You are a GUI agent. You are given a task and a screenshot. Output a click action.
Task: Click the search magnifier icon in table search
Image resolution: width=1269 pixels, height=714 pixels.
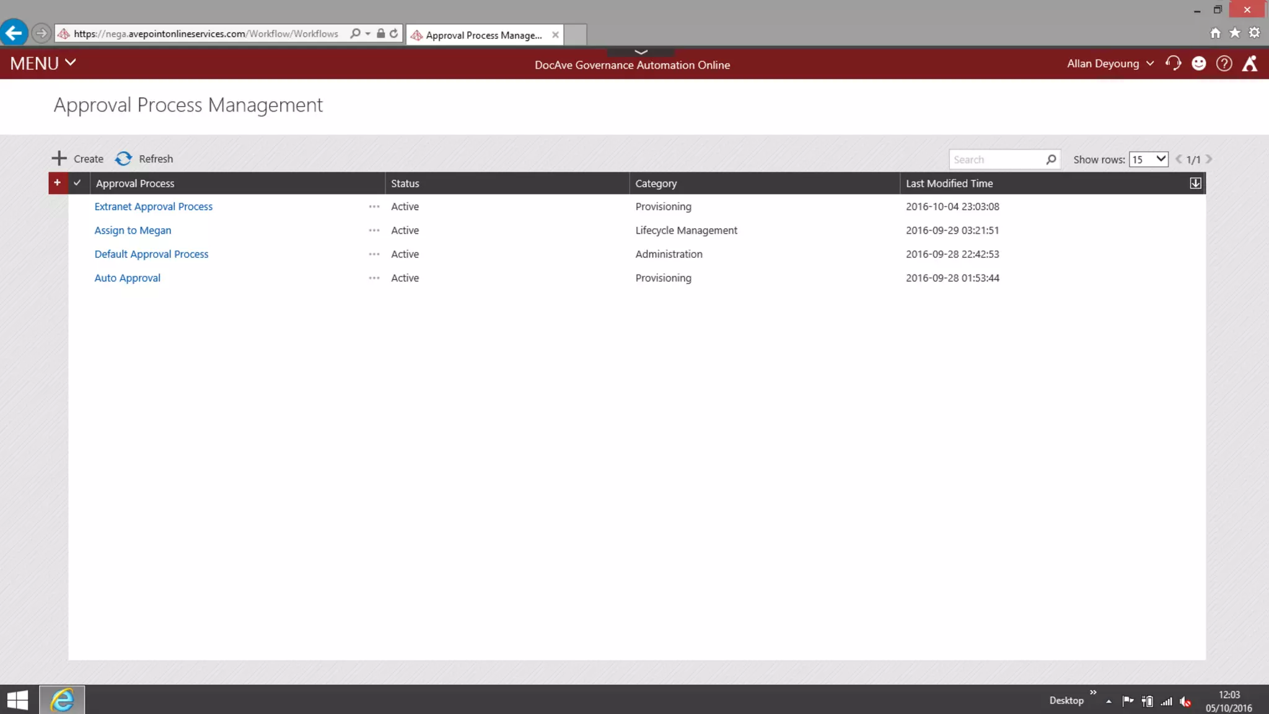[1051, 160]
